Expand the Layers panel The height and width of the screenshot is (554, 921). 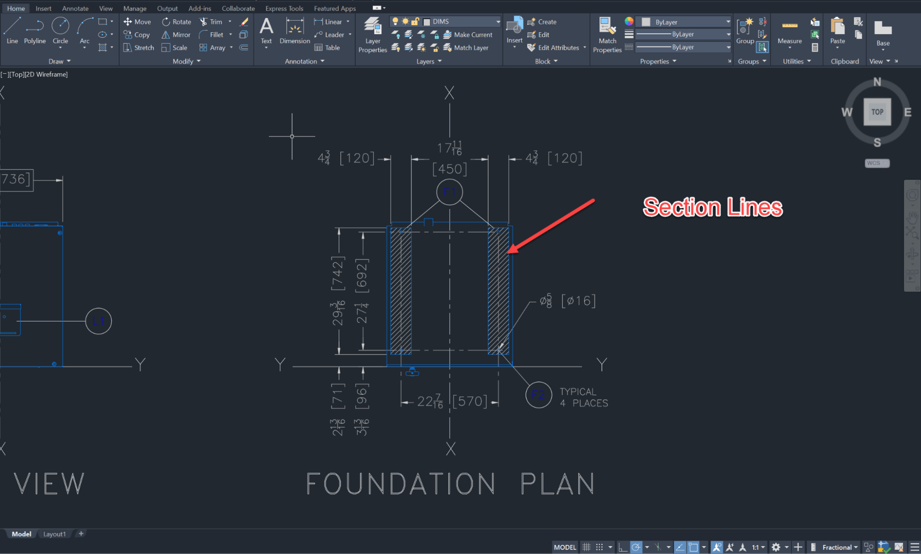(x=429, y=61)
